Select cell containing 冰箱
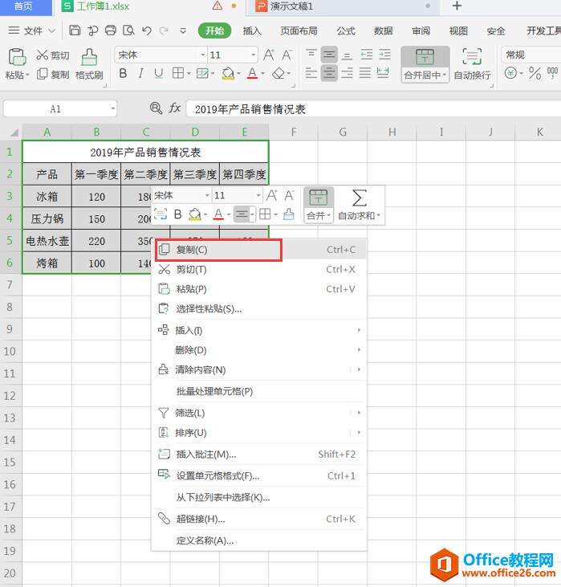The width and height of the screenshot is (561, 587). [47, 196]
